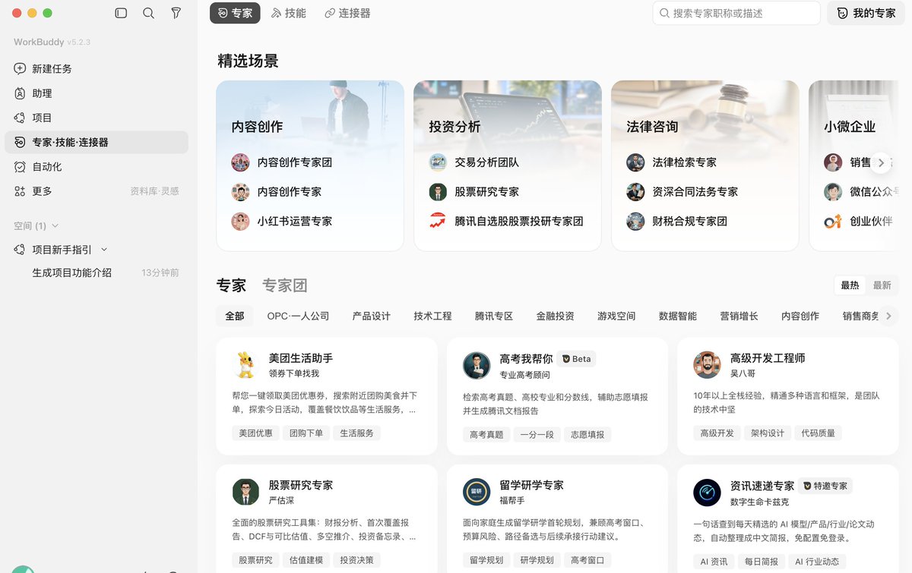
Task: Open 我的专家 button
Action: (866, 13)
